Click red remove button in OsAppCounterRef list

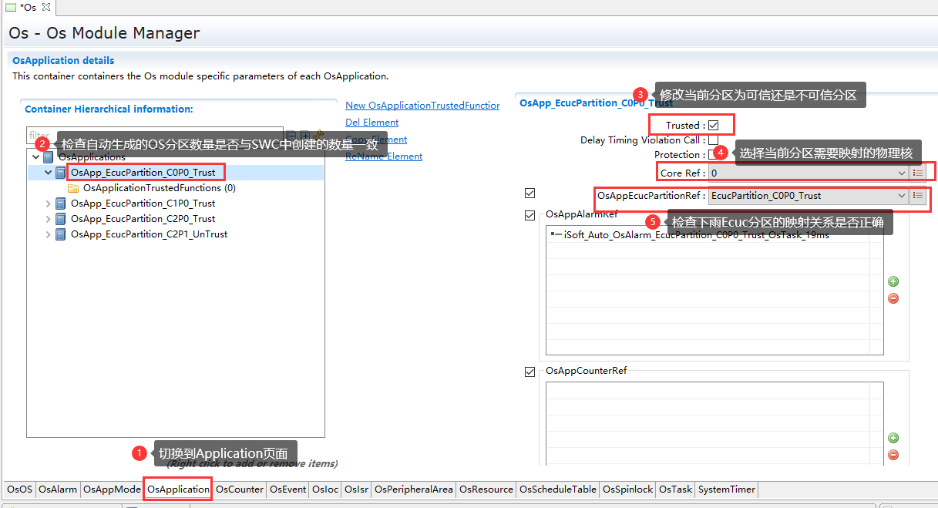click(893, 455)
